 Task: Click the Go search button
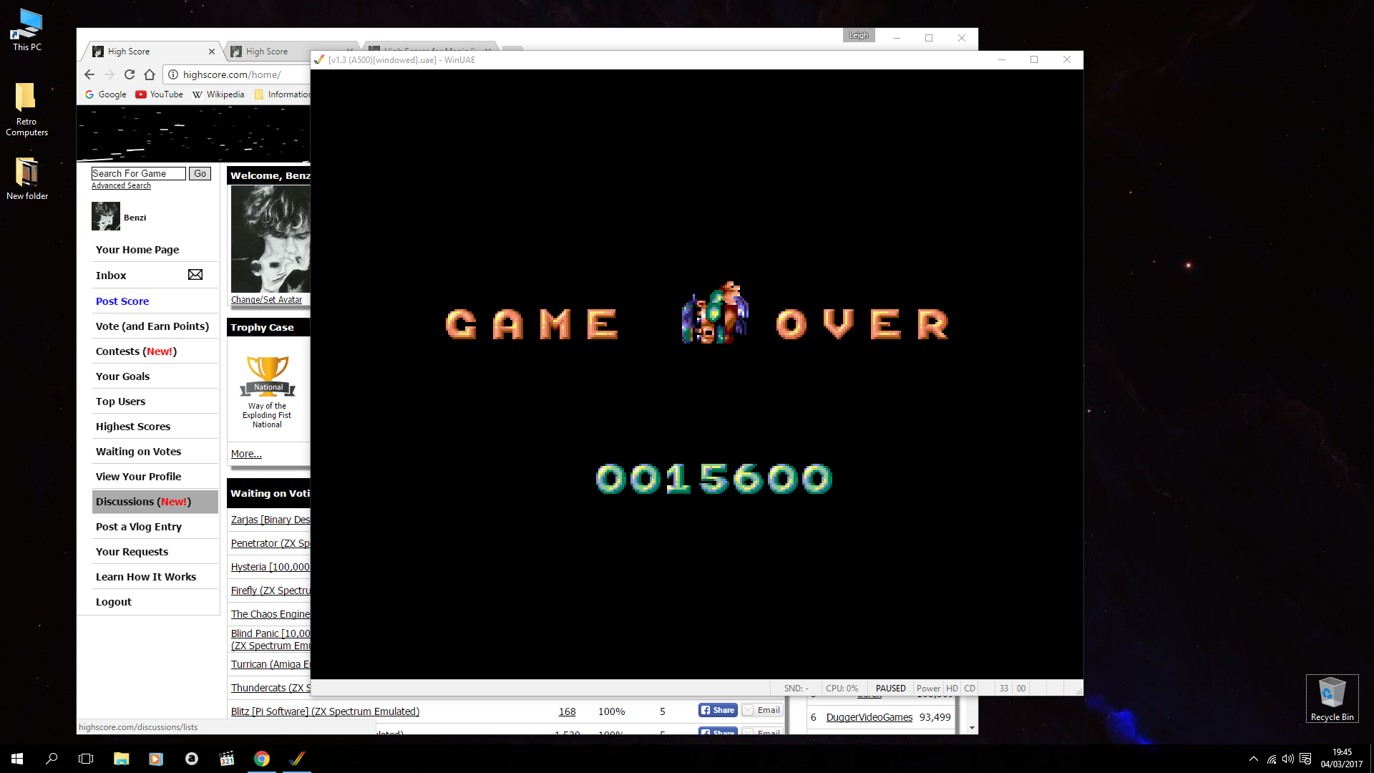pos(200,173)
